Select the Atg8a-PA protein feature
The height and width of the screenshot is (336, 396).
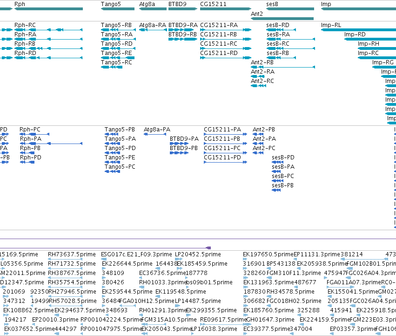pos(155,134)
